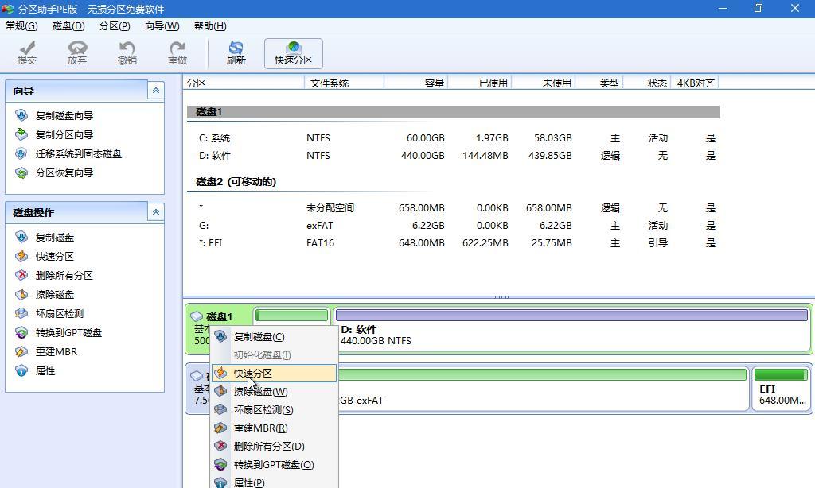Collapse the 磁盘操作 panel with its chevron

155,212
